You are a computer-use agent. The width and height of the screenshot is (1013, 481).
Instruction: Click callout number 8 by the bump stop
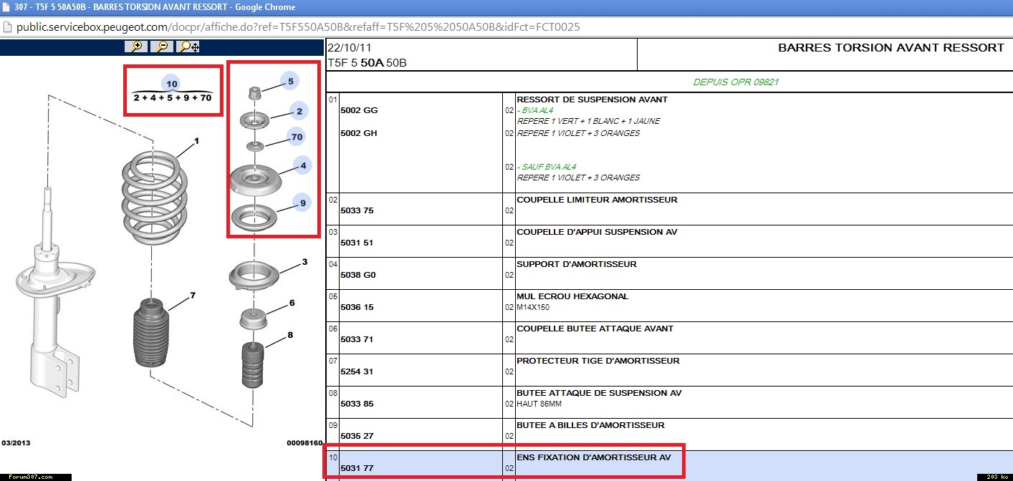point(290,334)
